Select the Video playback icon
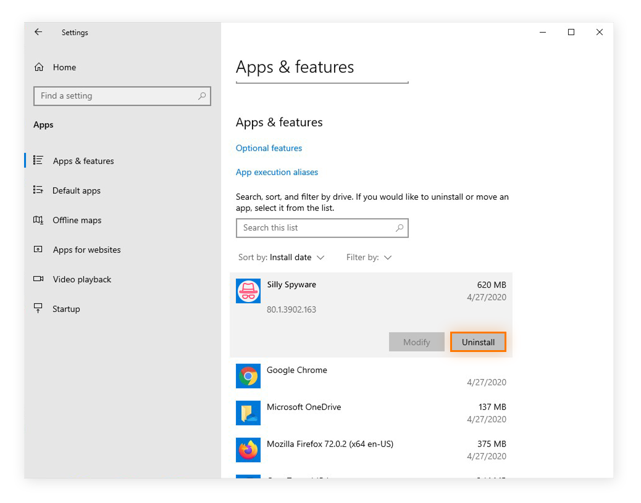Image resolution: width=641 pixels, height=503 pixels. pyautogui.click(x=38, y=279)
